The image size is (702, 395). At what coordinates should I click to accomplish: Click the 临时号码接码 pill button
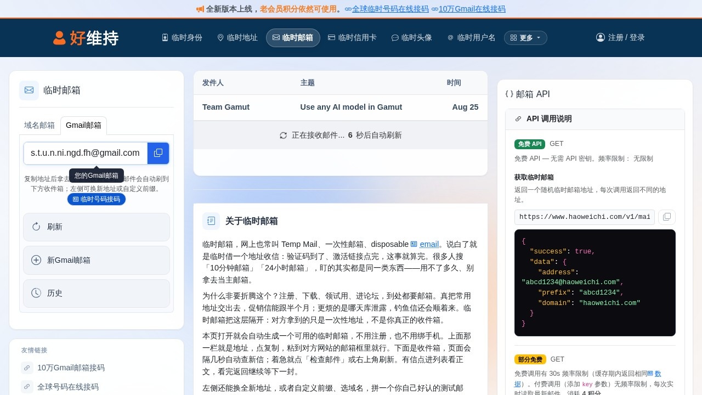[97, 199]
